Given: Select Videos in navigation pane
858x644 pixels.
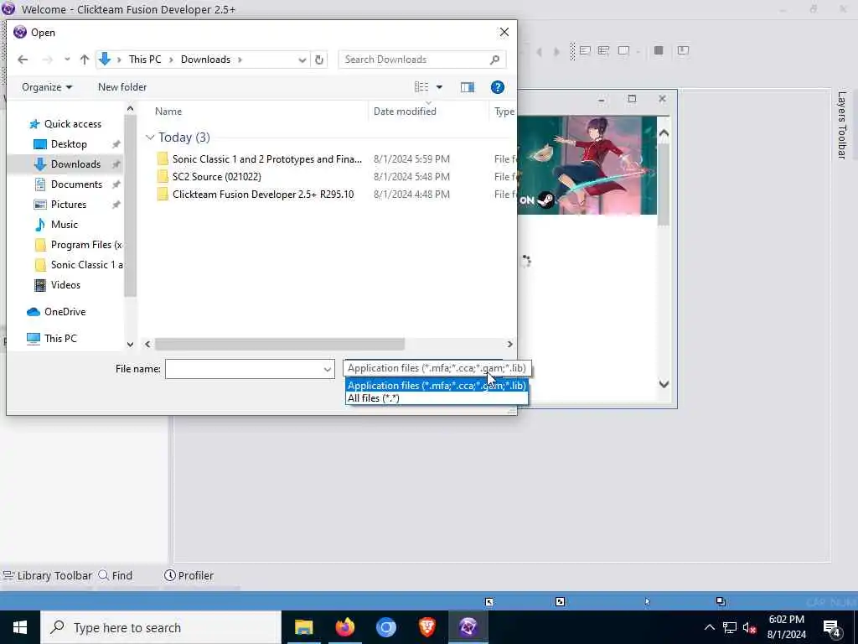Looking at the screenshot, I should 65,285.
